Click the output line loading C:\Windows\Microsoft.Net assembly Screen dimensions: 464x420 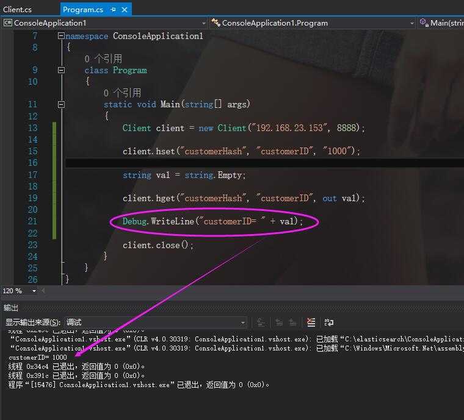pos(237,348)
